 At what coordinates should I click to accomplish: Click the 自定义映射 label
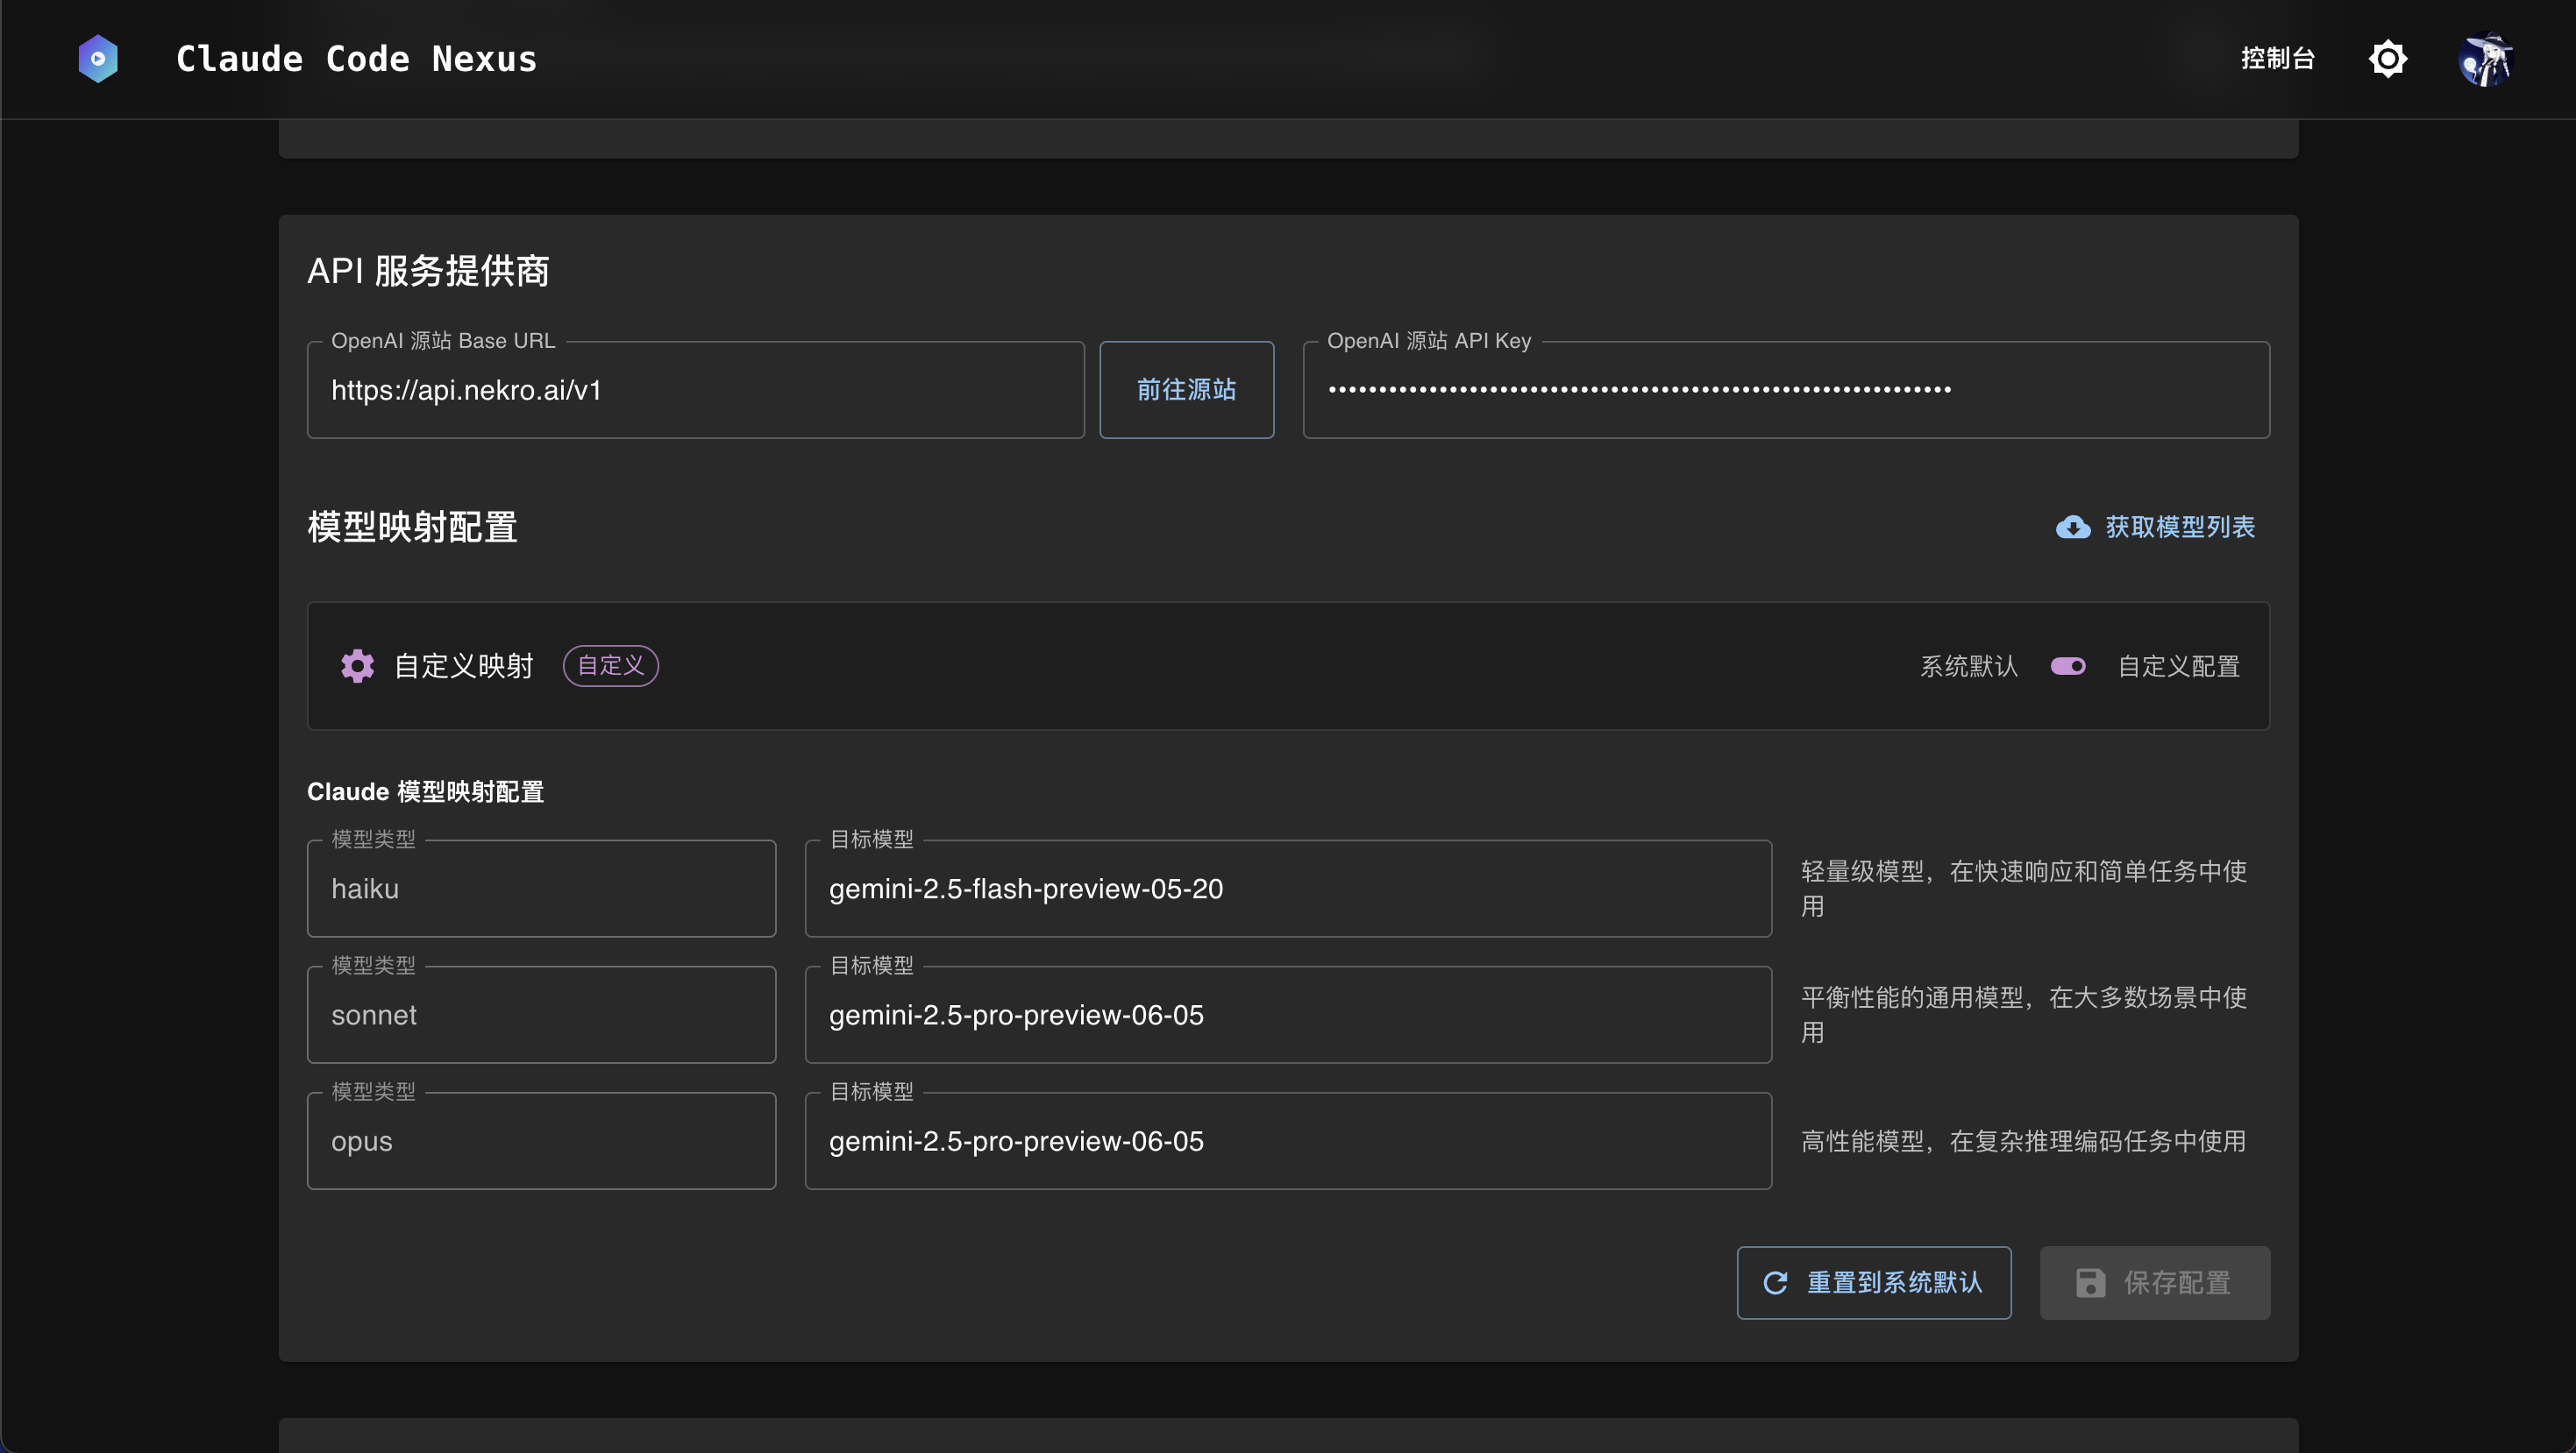click(464, 665)
